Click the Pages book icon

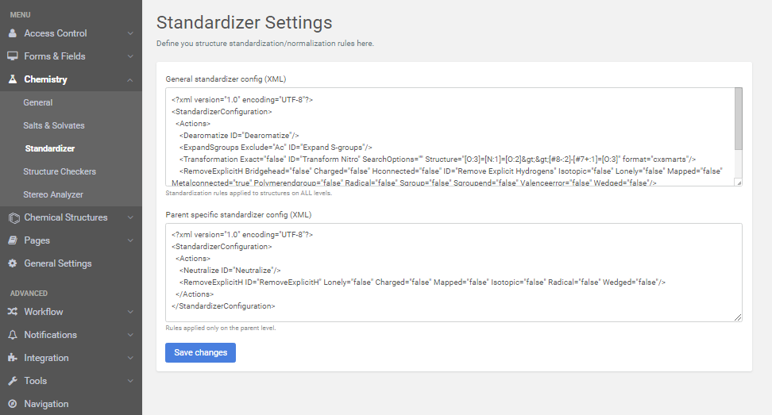click(x=13, y=240)
